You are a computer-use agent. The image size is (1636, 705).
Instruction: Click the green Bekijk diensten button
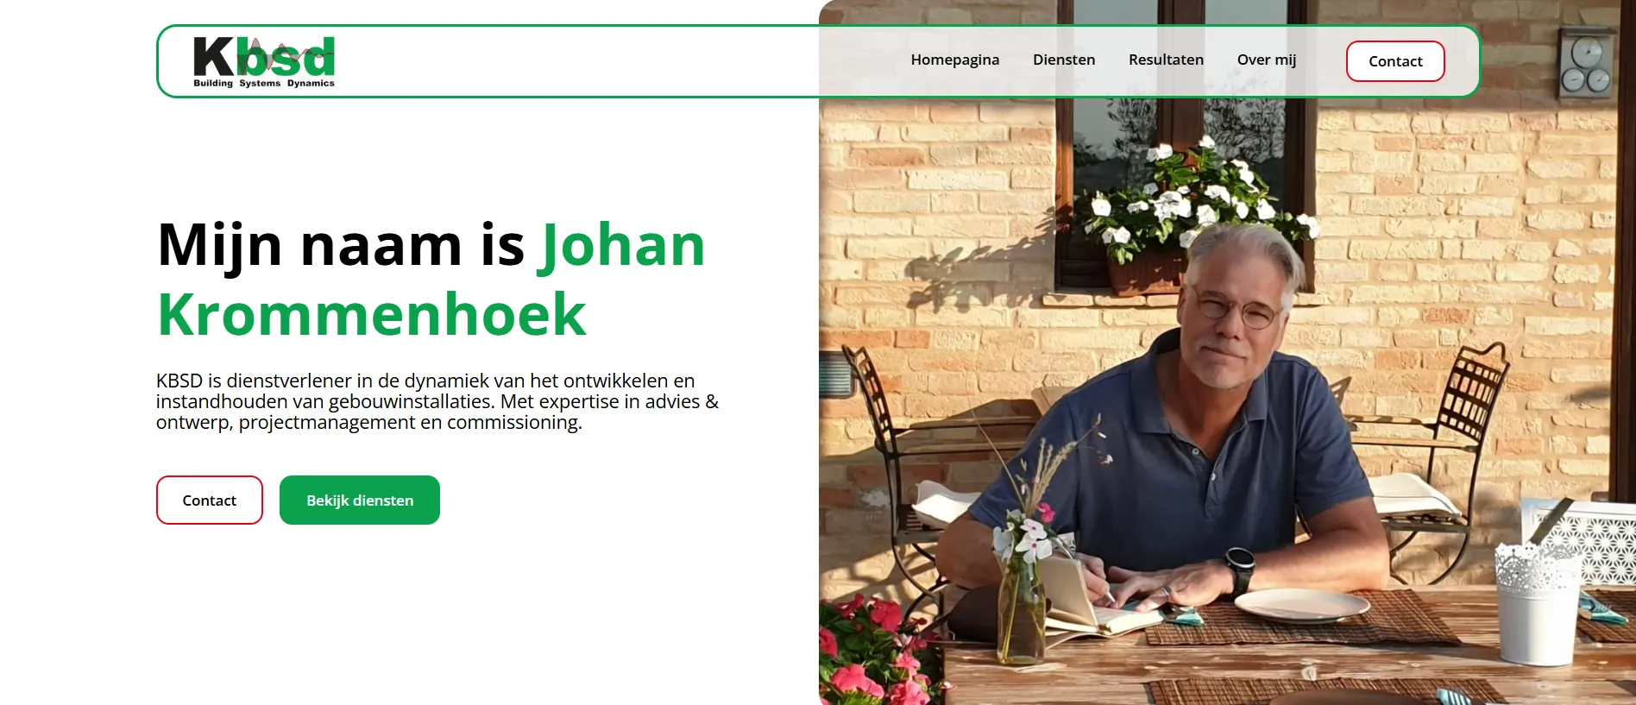(x=360, y=500)
